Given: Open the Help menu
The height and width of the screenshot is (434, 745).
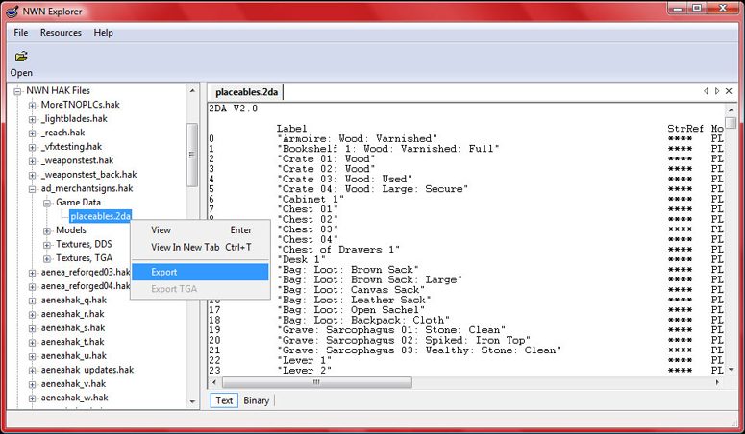Looking at the screenshot, I should [103, 33].
